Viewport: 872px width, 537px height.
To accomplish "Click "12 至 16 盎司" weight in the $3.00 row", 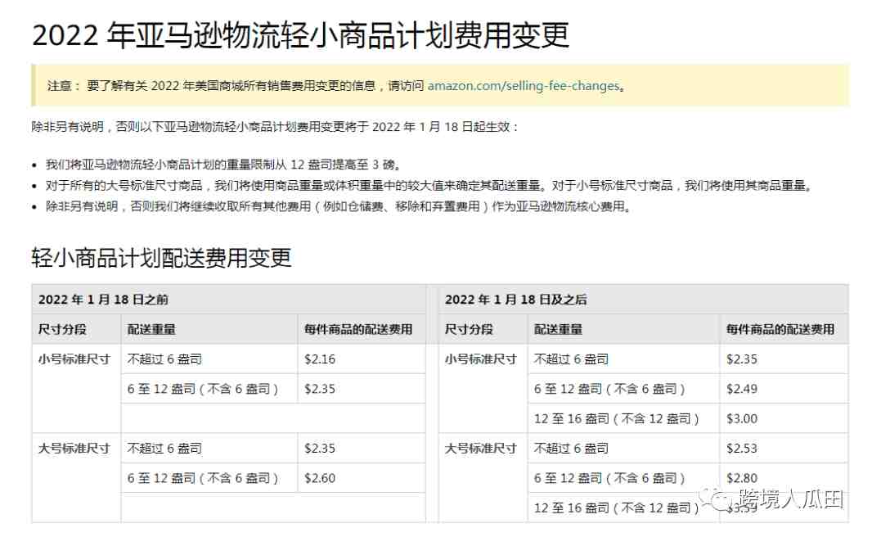I will click(x=616, y=419).
